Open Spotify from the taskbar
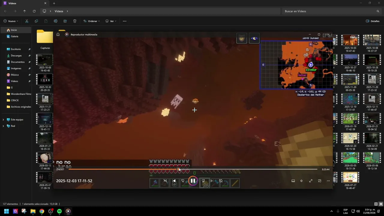 pyautogui.click(x=59, y=211)
